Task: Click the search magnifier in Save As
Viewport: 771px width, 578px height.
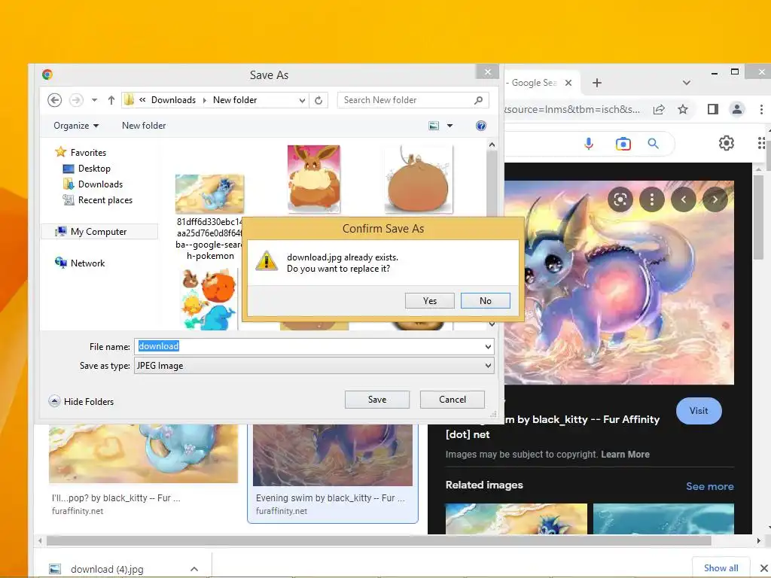Action: pos(478,100)
